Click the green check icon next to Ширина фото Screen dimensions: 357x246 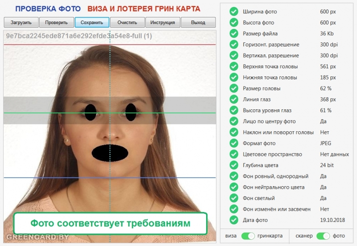[x=234, y=12]
